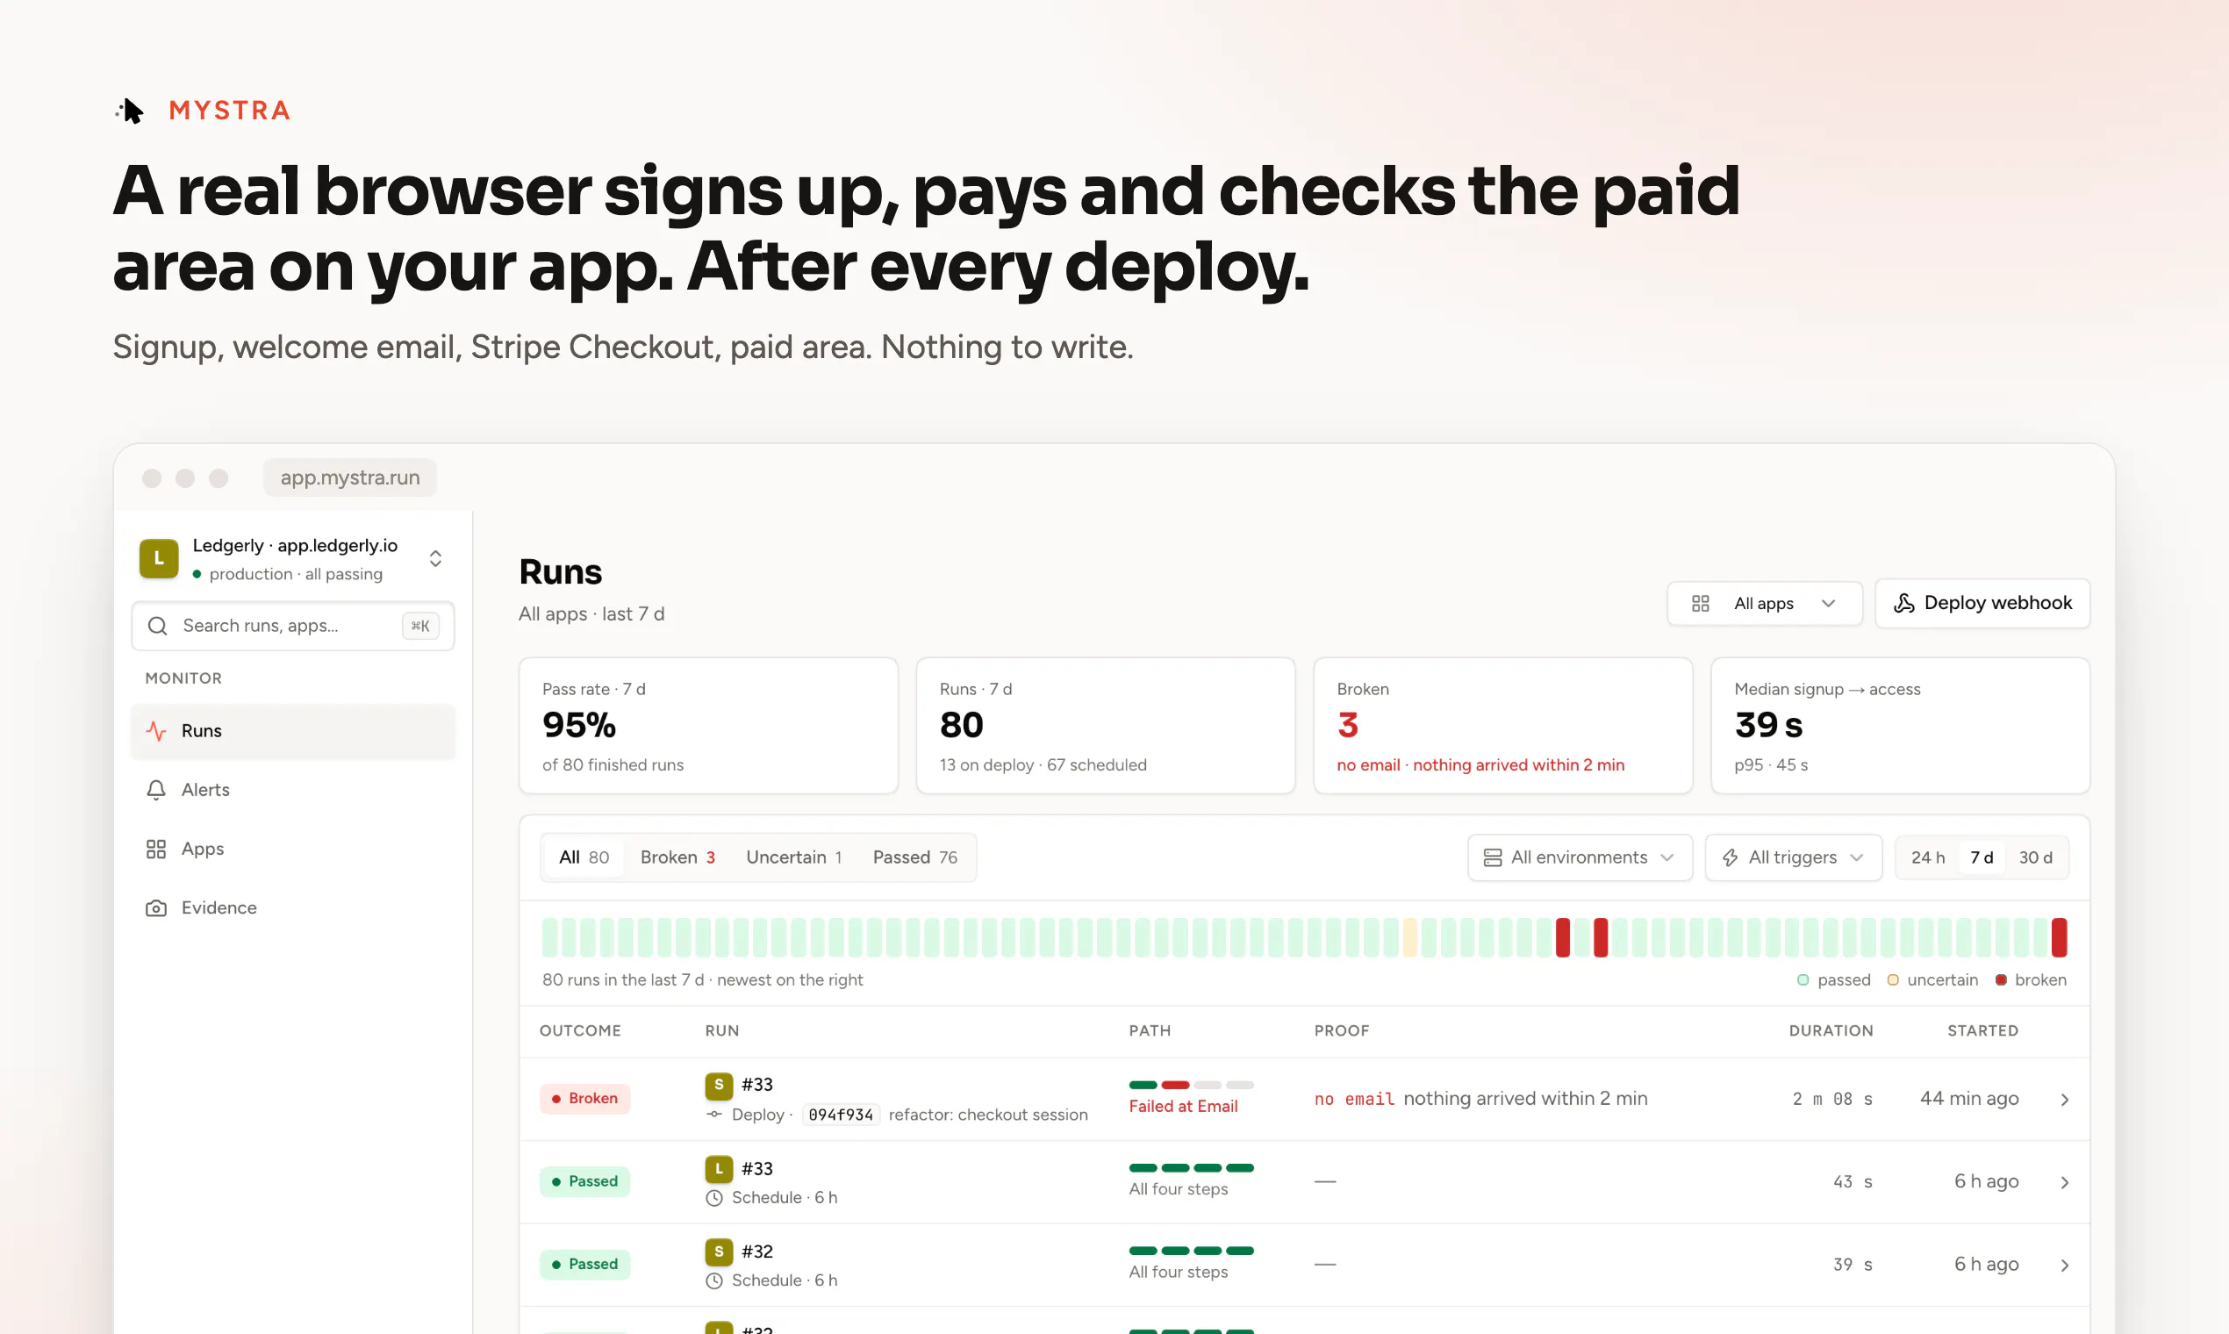Click the passed legend dot
This screenshot has height=1334, width=2229.
tap(1803, 979)
